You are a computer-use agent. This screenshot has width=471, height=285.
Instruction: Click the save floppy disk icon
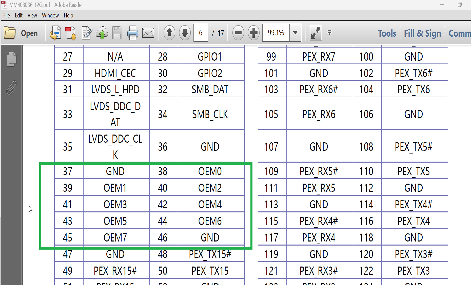[x=117, y=33]
